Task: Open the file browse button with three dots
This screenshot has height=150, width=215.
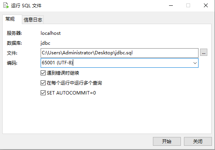Action: pyautogui.click(x=204, y=52)
